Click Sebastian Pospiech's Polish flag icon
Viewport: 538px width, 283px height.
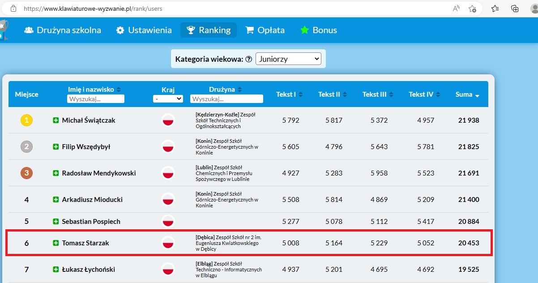168,221
